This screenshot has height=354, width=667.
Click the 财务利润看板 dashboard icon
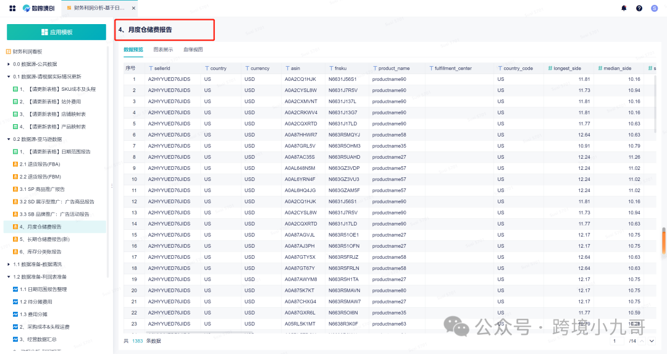(9, 52)
